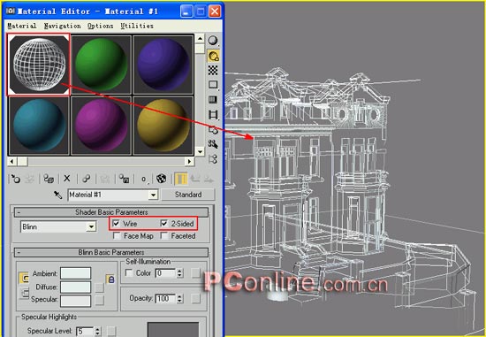Click the Make Preview filmstrip icon
The image size is (486, 337).
pos(213,115)
